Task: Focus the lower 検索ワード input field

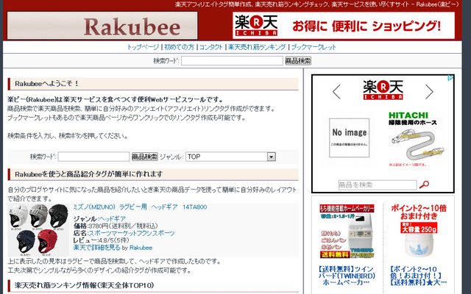Action: click(x=93, y=157)
